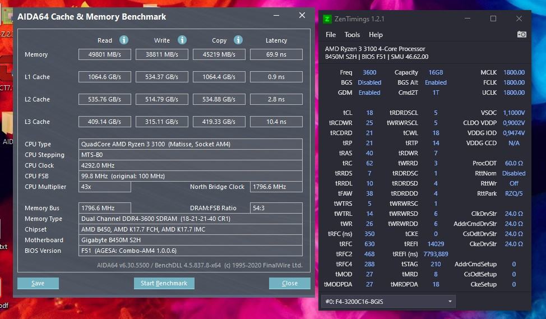The width and height of the screenshot is (546, 319).
Task: Click CPU Clock field 4292.0 MHz
Action: pyautogui.click(x=191, y=165)
